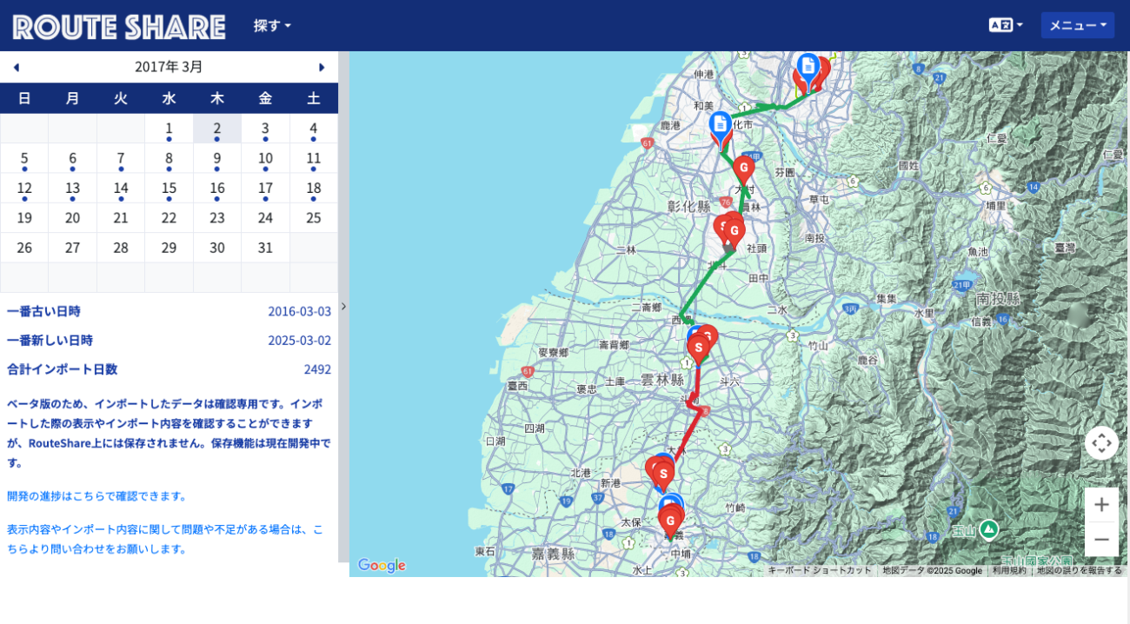This screenshot has width=1130, height=624.
Task: Go to the next month in calendar
Action: coord(322,67)
